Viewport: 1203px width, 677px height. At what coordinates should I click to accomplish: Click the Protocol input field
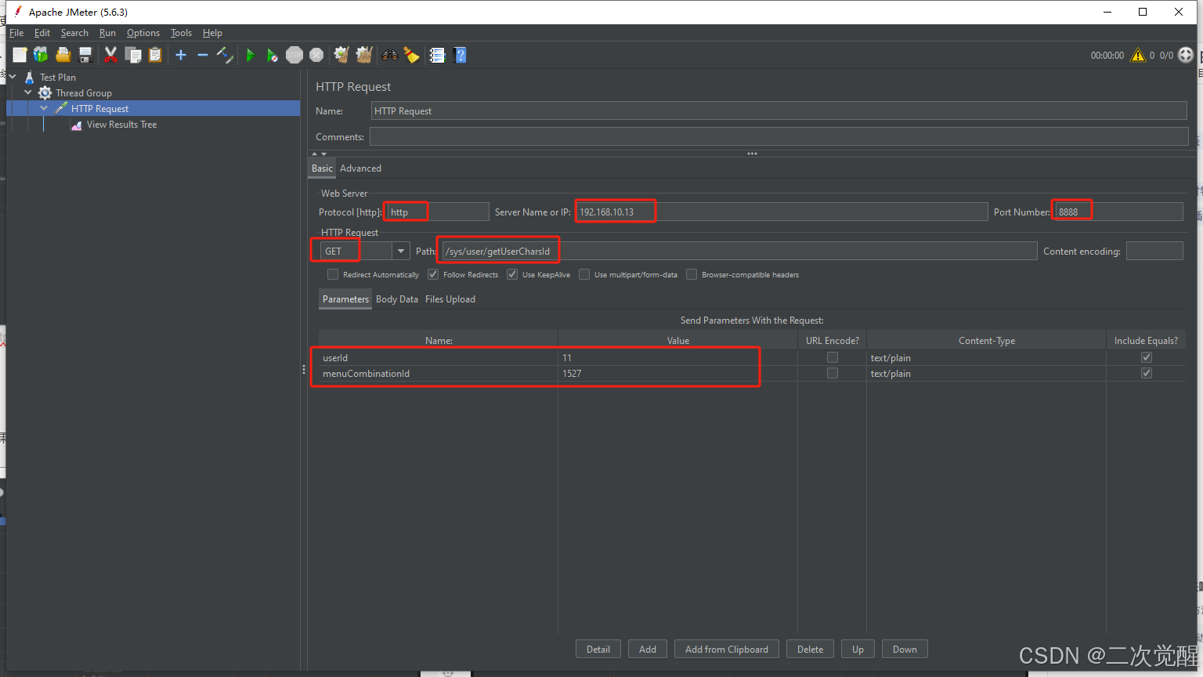(x=438, y=212)
